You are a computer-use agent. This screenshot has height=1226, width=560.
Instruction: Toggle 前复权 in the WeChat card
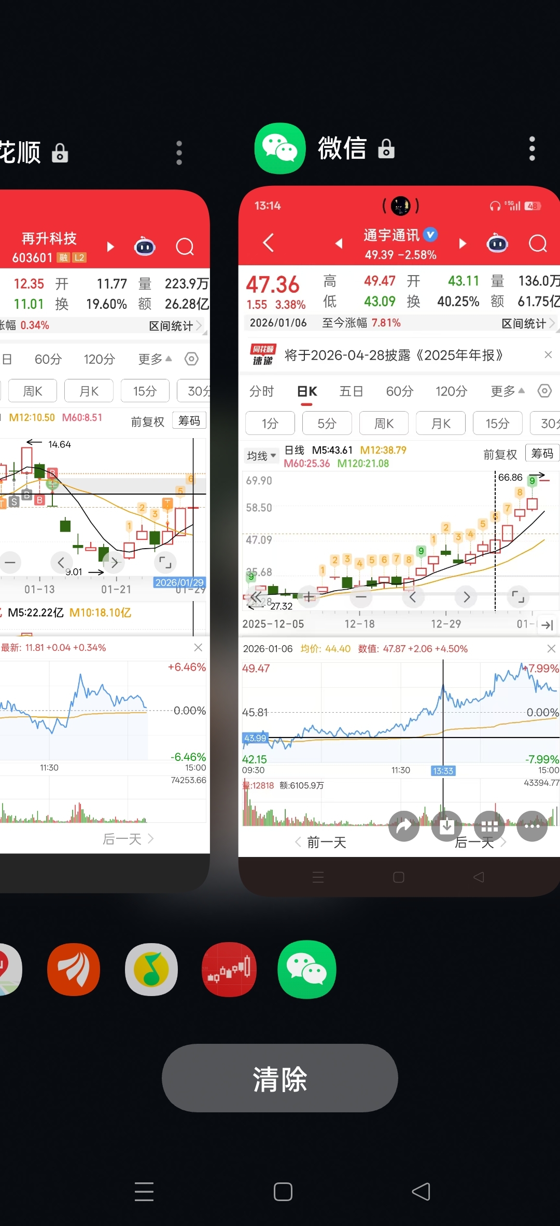500,455
